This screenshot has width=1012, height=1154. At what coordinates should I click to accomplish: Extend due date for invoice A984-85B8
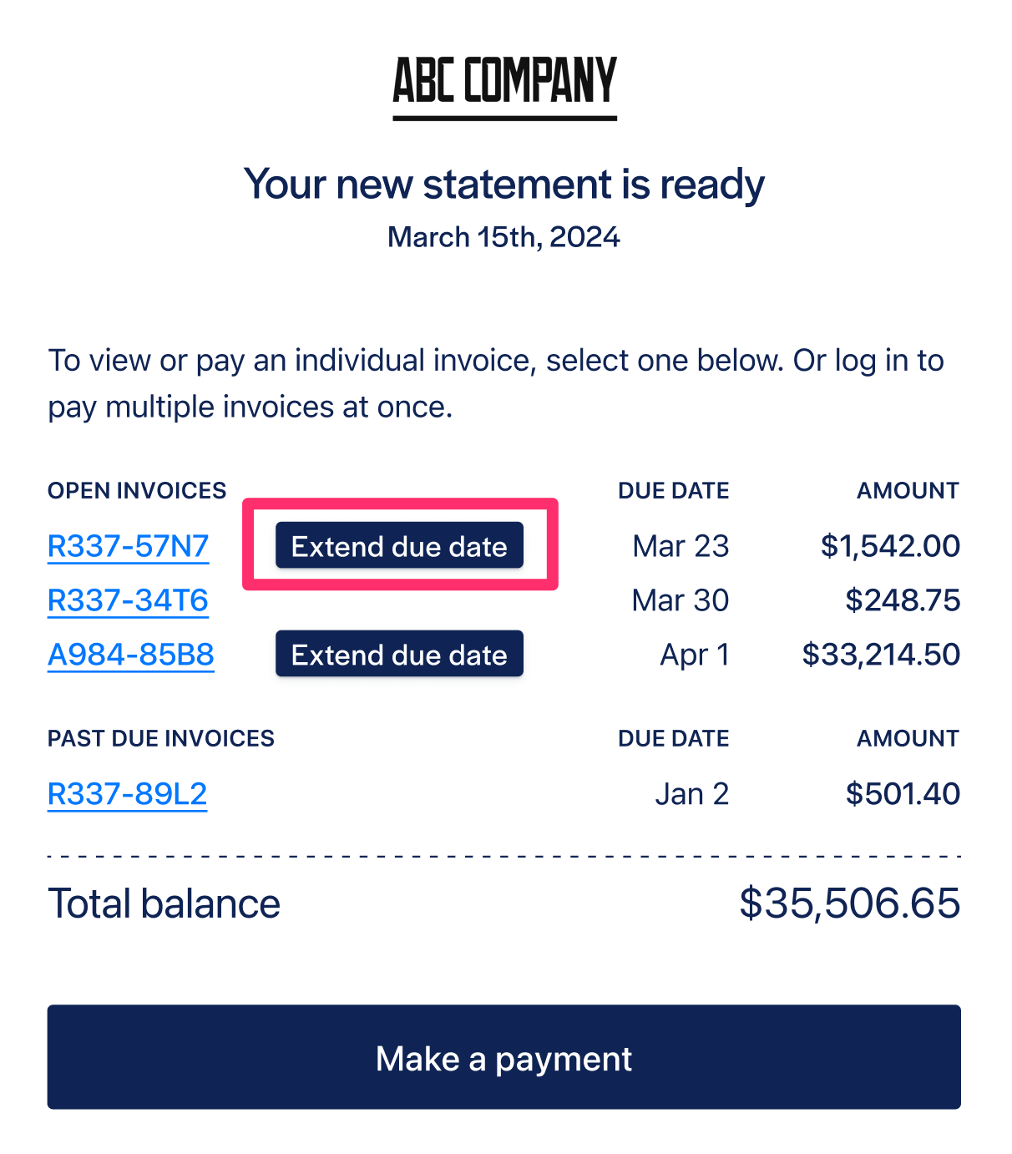point(399,654)
